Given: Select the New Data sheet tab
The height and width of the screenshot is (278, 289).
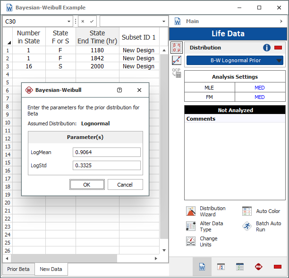Looking at the screenshot, I should coord(51,269).
